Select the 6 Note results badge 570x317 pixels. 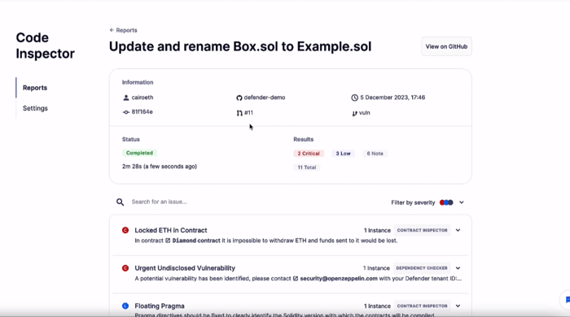tap(375, 154)
